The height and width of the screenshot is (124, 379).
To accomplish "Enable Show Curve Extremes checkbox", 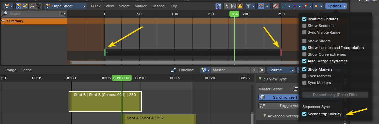I will [304, 54].
